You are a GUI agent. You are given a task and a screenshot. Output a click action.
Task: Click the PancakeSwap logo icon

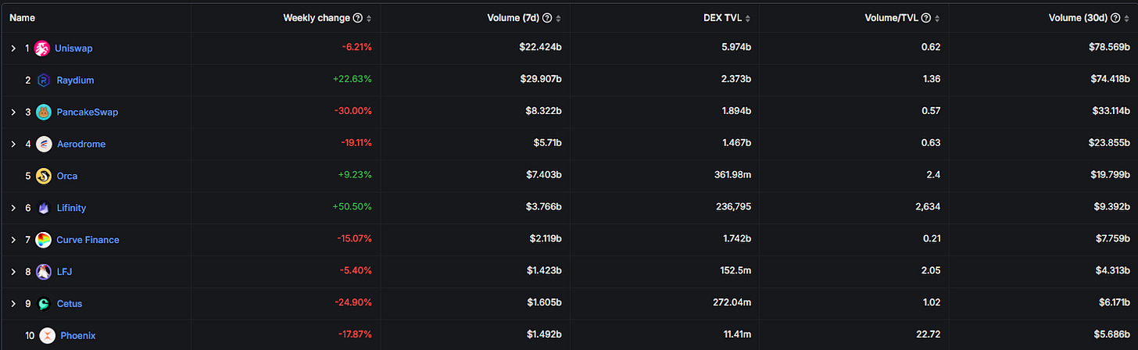coord(44,112)
